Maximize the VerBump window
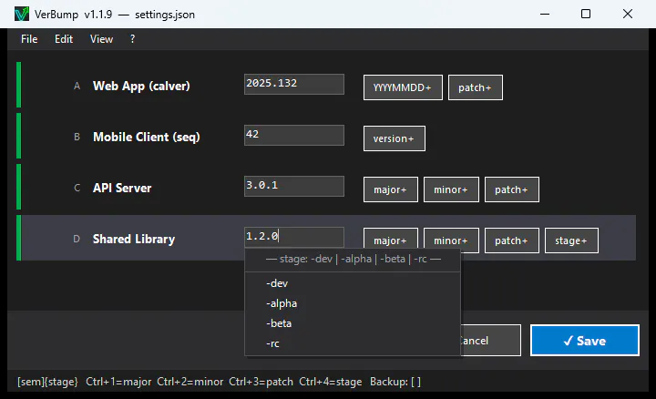 click(586, 14)
